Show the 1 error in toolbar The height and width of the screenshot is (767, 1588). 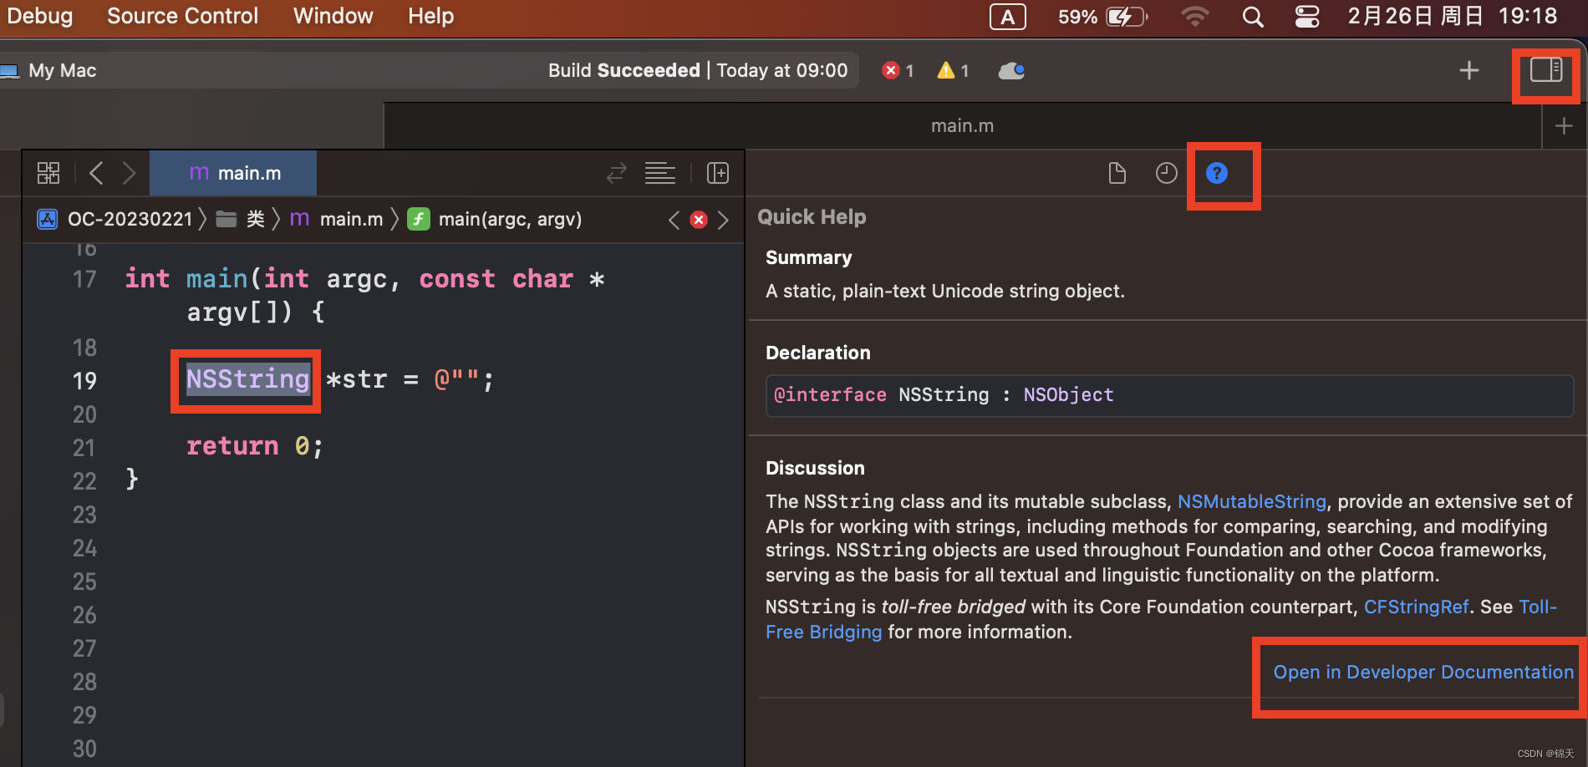898,70
